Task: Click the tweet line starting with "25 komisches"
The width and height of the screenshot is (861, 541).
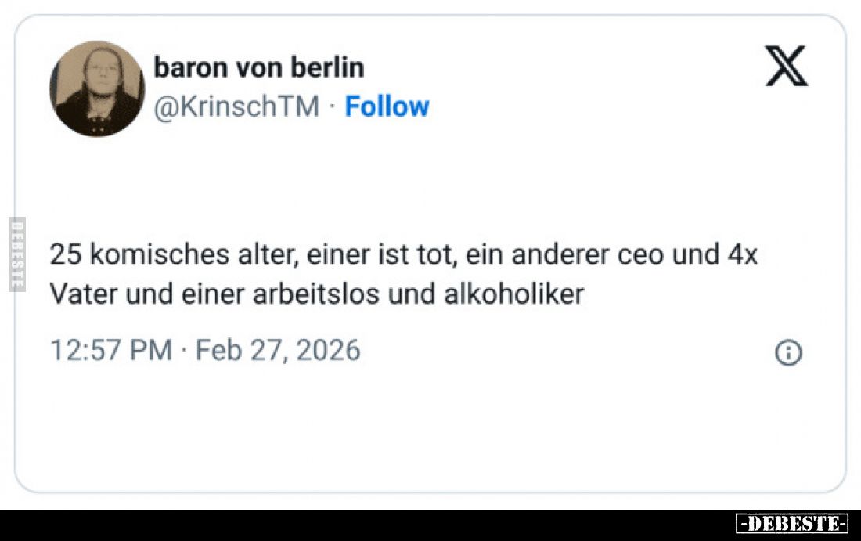Action: (x=403, y=255)
